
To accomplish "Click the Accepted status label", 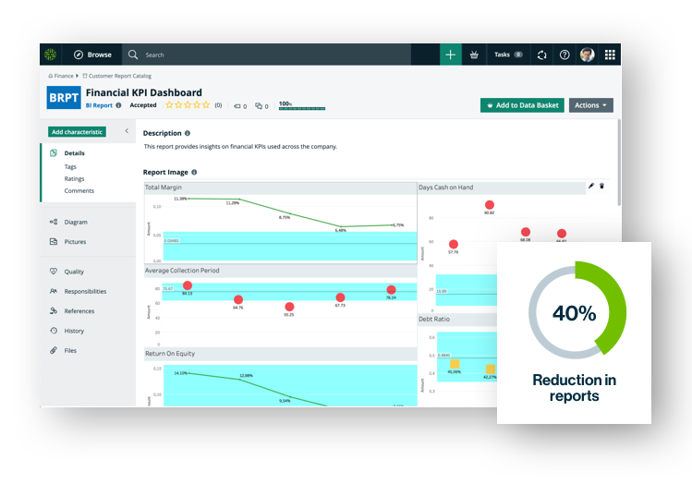I will pos(143,105).
